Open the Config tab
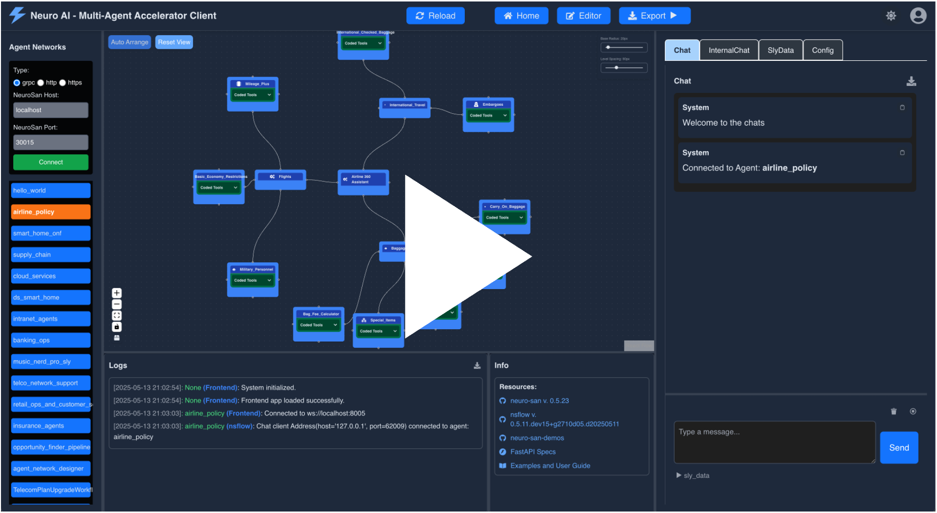937x513 pixels. pyautogui.click(x=823, y=50)
